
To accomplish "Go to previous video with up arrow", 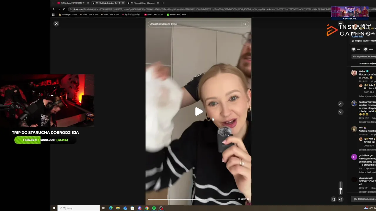I will click(x=340, y=104).
